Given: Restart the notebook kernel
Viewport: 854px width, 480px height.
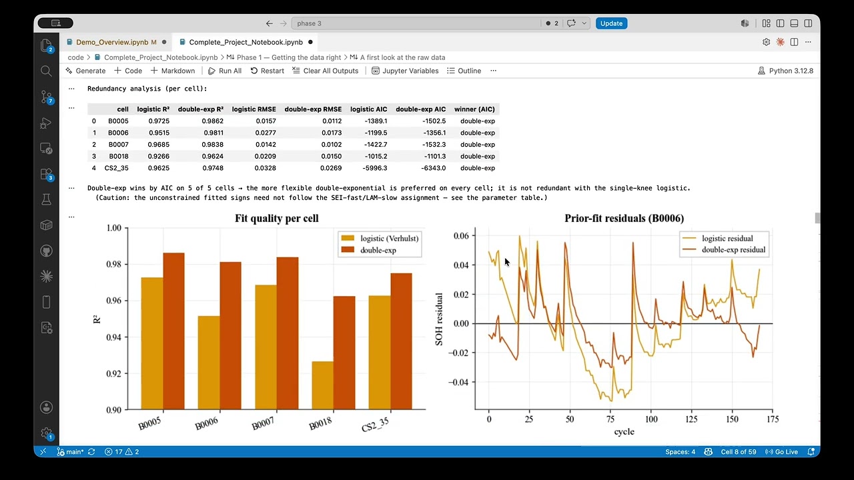Looking at the screenshot, I should [x=267, y=71].
